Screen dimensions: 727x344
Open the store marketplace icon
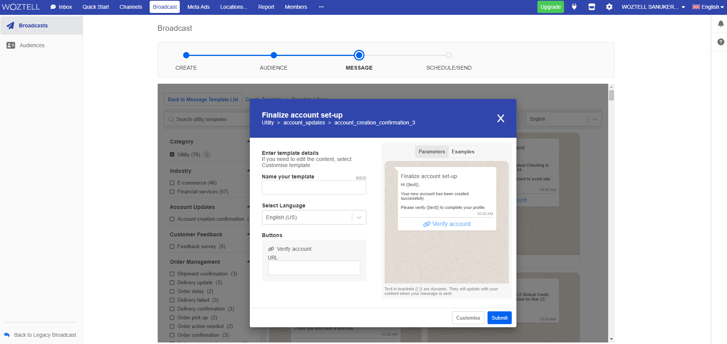[591, 7]
